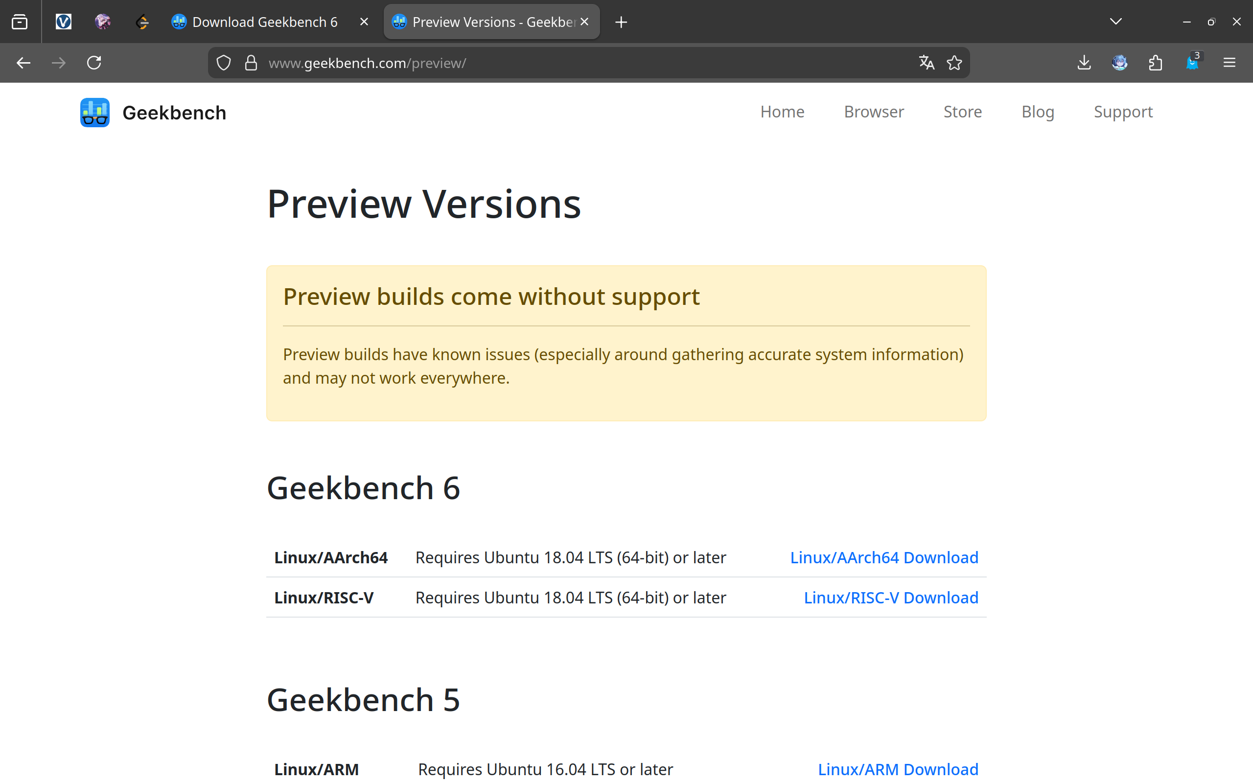Bookmark this page with star icon
Viewport: 1253px width, 783px height.
tap(954, 63)
